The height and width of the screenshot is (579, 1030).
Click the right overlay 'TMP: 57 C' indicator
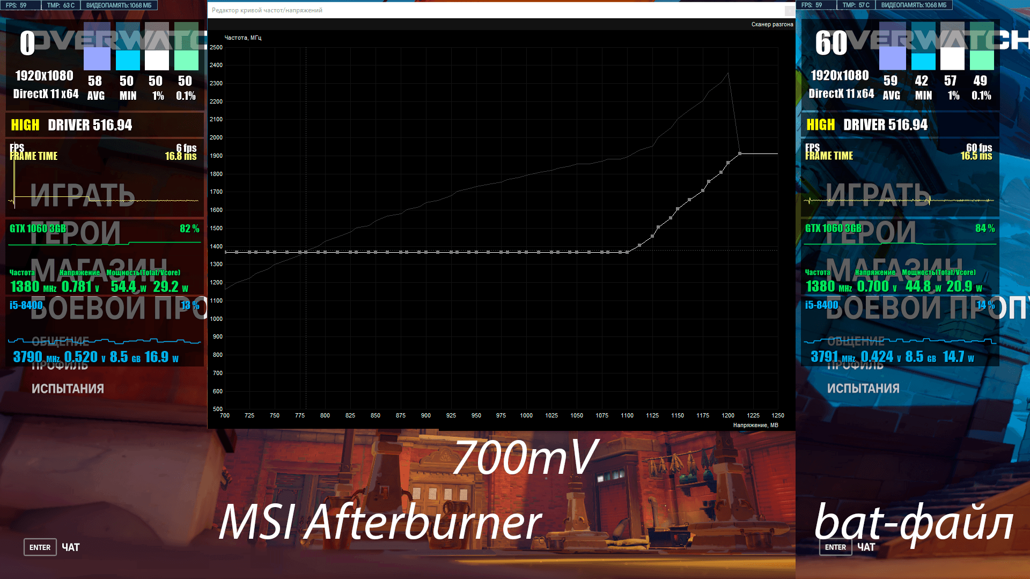(856, 5)
